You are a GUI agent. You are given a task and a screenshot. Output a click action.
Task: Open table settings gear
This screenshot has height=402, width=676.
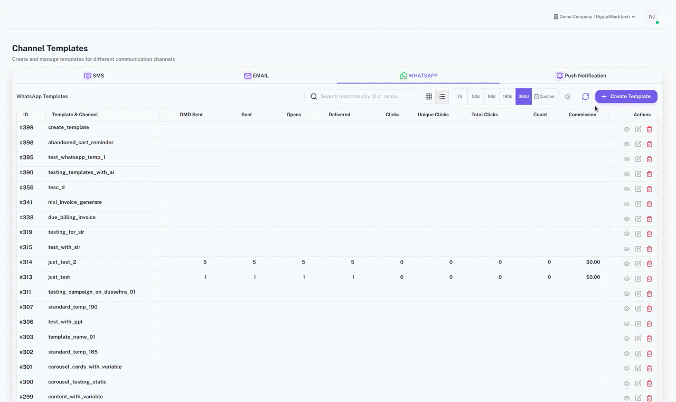coord(568,97)
